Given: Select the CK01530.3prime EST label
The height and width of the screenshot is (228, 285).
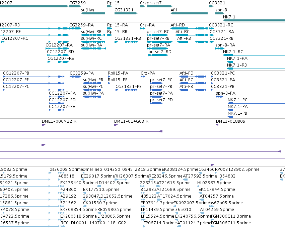Looking at the screenshot, I should click(100, 203).
